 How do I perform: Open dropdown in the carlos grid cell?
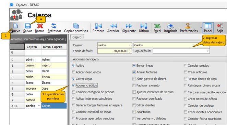[x=39, y=106]
